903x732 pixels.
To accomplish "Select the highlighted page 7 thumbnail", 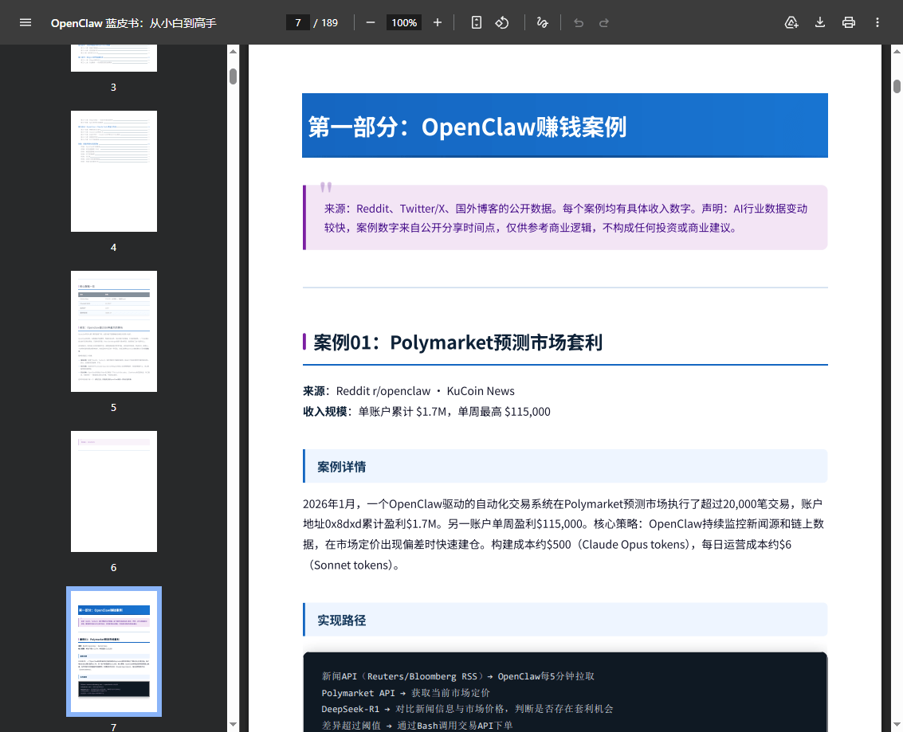I will coord(114,652).
